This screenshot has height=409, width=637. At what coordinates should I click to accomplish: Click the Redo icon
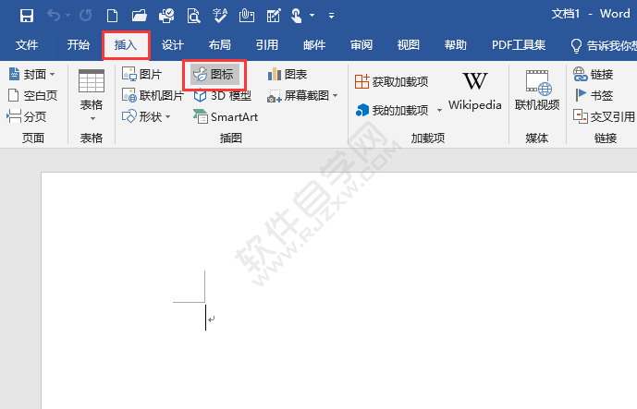point(85,16)
